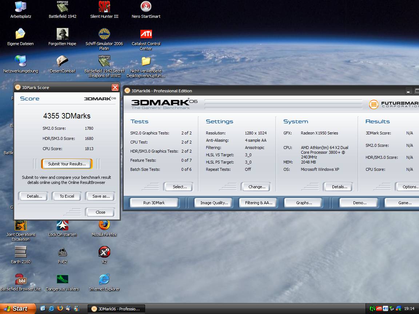Open Image Quality... tool
The width and height of the screenshot is (419, 314).
click(x=214, y=203)
